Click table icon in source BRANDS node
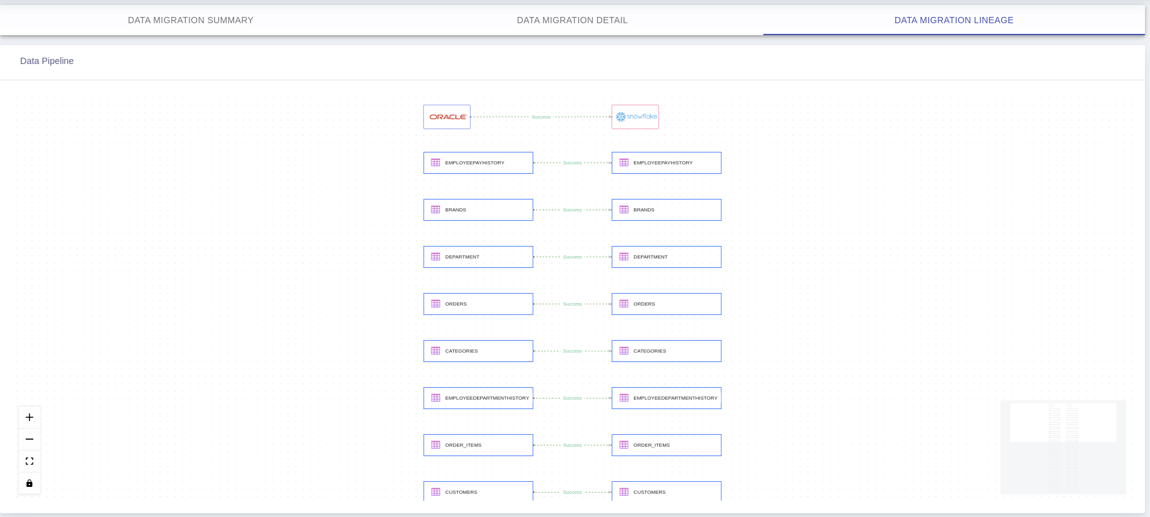This screenshot has width=1150, height=517. coord(436,210)
